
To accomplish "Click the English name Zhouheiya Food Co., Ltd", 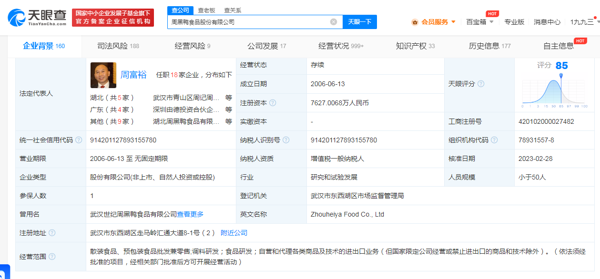I will 347,214.
